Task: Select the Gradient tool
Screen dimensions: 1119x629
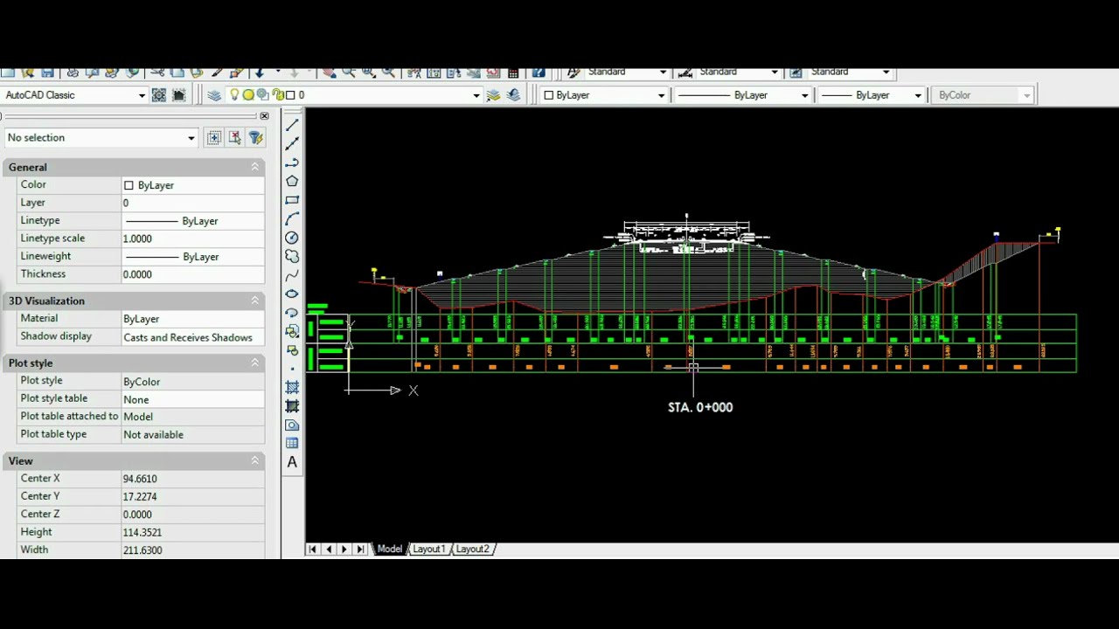Action: tap(292, 406)
